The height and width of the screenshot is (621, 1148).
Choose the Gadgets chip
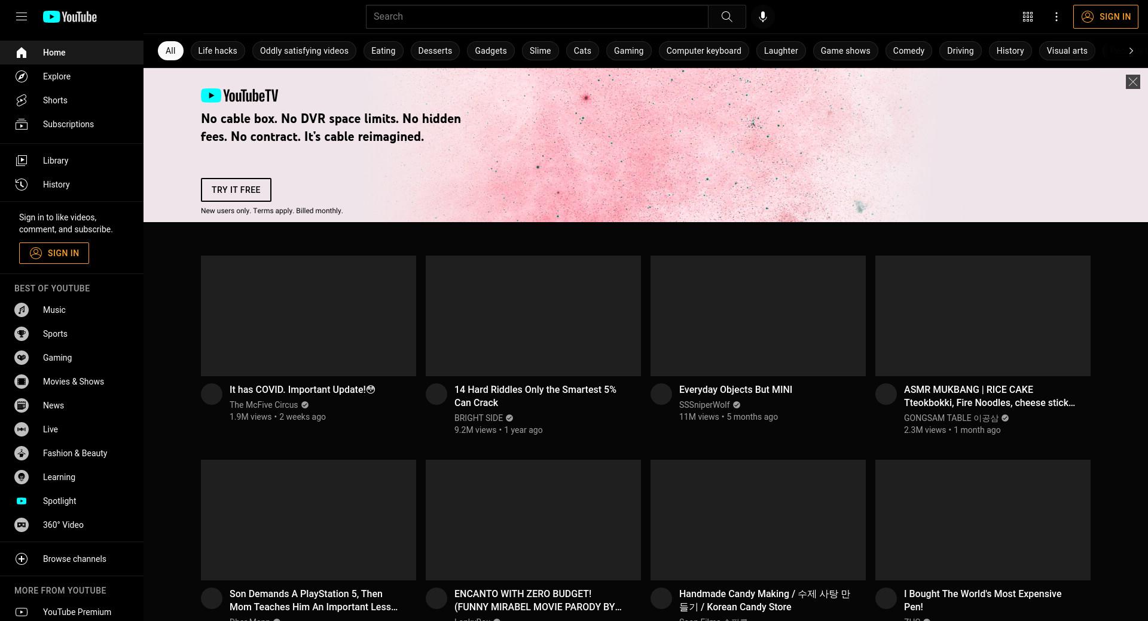491,51
